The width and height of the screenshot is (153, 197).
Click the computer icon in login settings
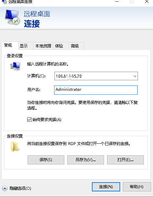pos(15,66)
